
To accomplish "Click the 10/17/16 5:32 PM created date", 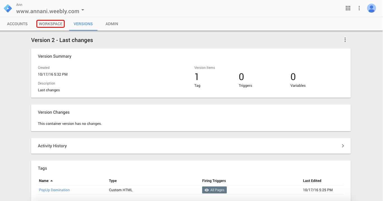I will pyautogui.click(x=53, y=74).
